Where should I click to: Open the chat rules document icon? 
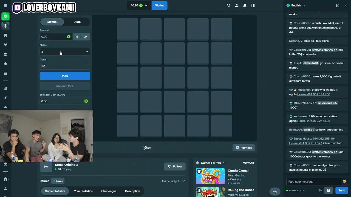pos(328,190)
